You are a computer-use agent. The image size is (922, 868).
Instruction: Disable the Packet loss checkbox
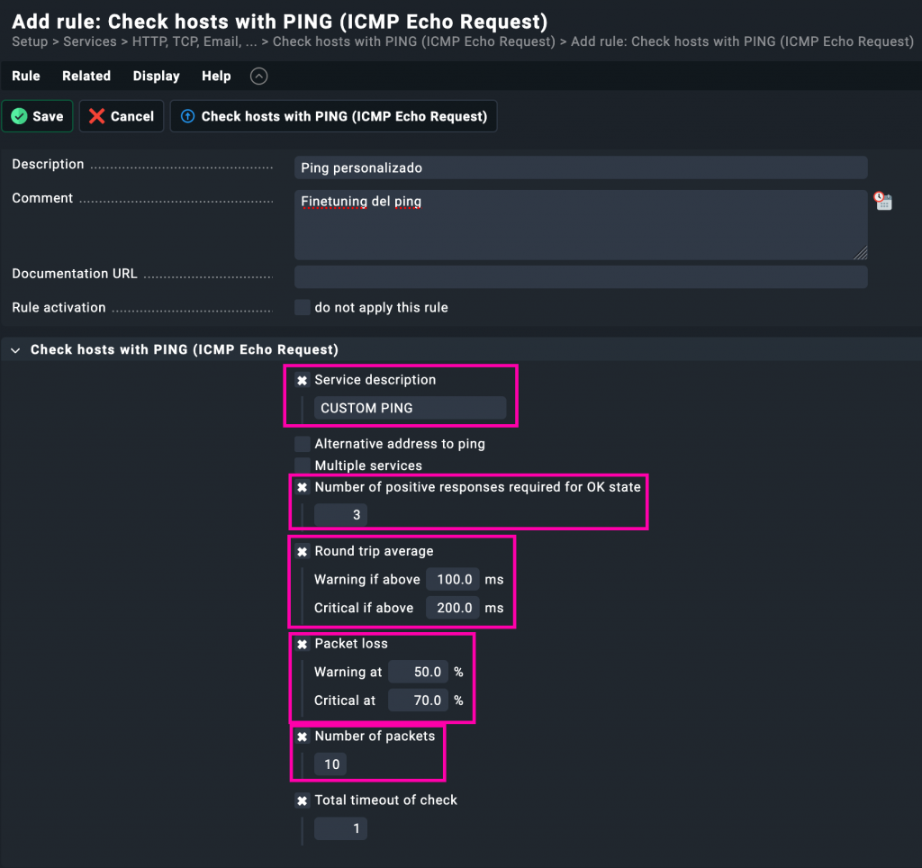click(x=303, y=645)
